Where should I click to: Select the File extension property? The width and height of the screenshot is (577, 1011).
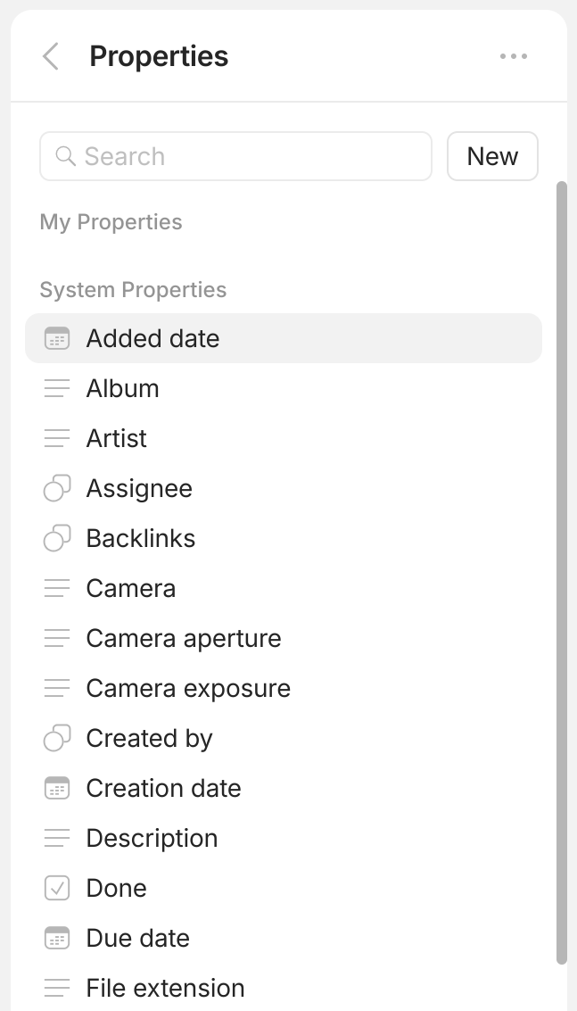165,989
